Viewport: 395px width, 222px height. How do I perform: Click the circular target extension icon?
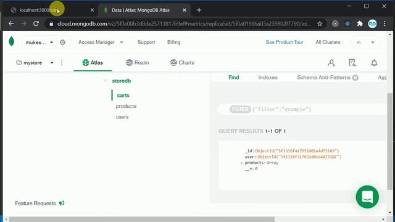(x=335, y=23)
